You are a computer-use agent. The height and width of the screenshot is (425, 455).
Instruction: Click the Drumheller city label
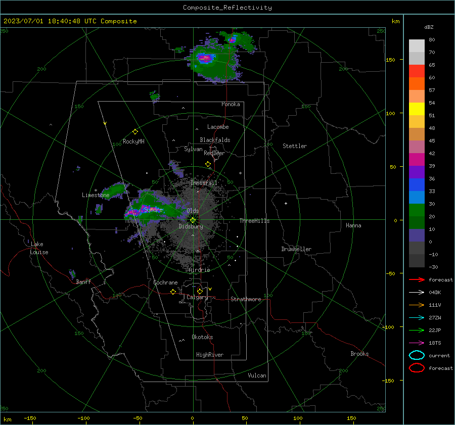pyautogui.click(x=296, y=249)
